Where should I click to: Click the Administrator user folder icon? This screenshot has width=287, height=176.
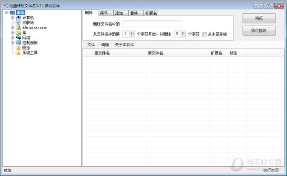pos(19,28)
